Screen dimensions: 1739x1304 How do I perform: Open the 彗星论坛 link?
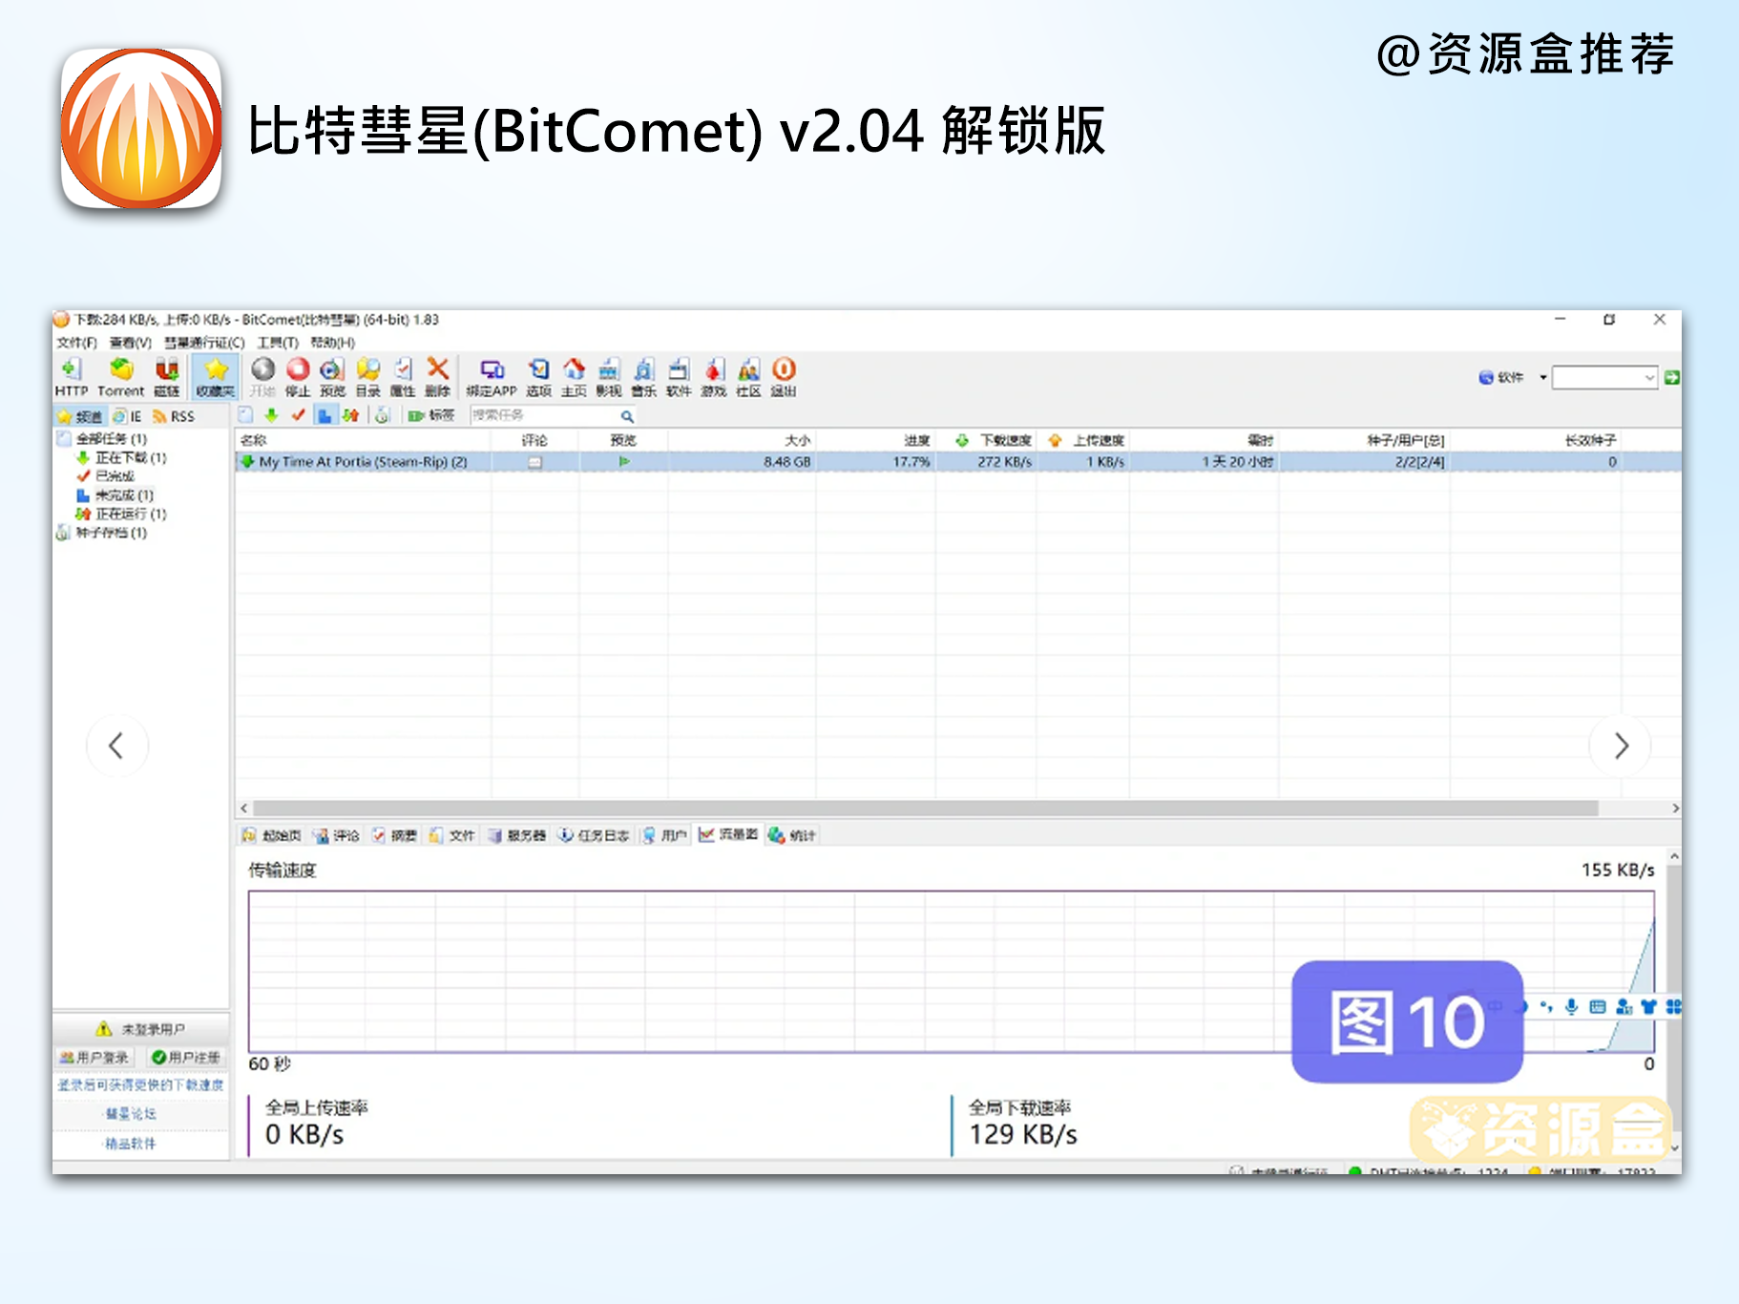(x=131, y=1114)
